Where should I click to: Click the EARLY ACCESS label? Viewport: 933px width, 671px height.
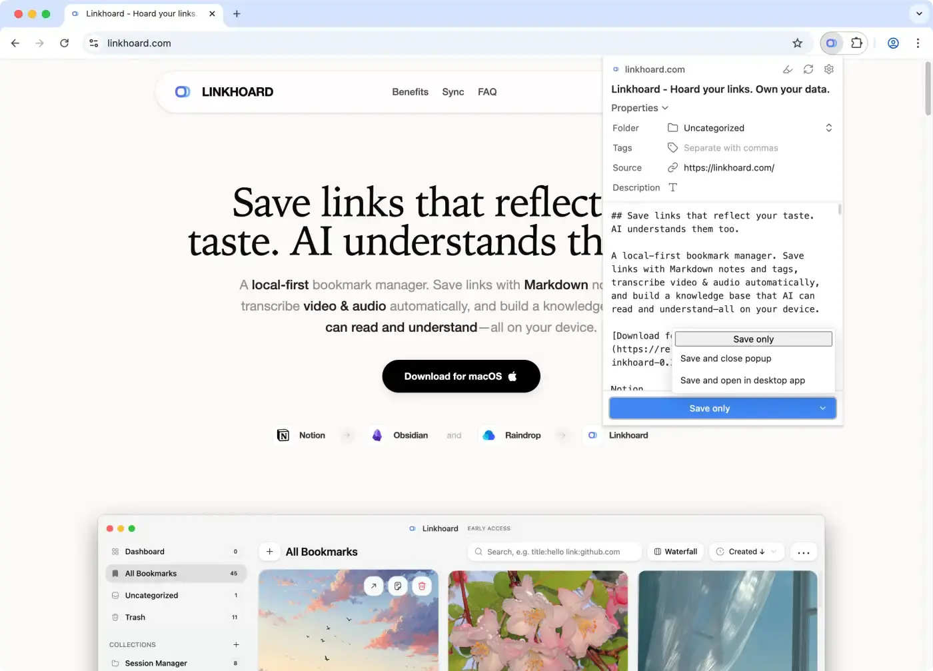click(489, 528)
